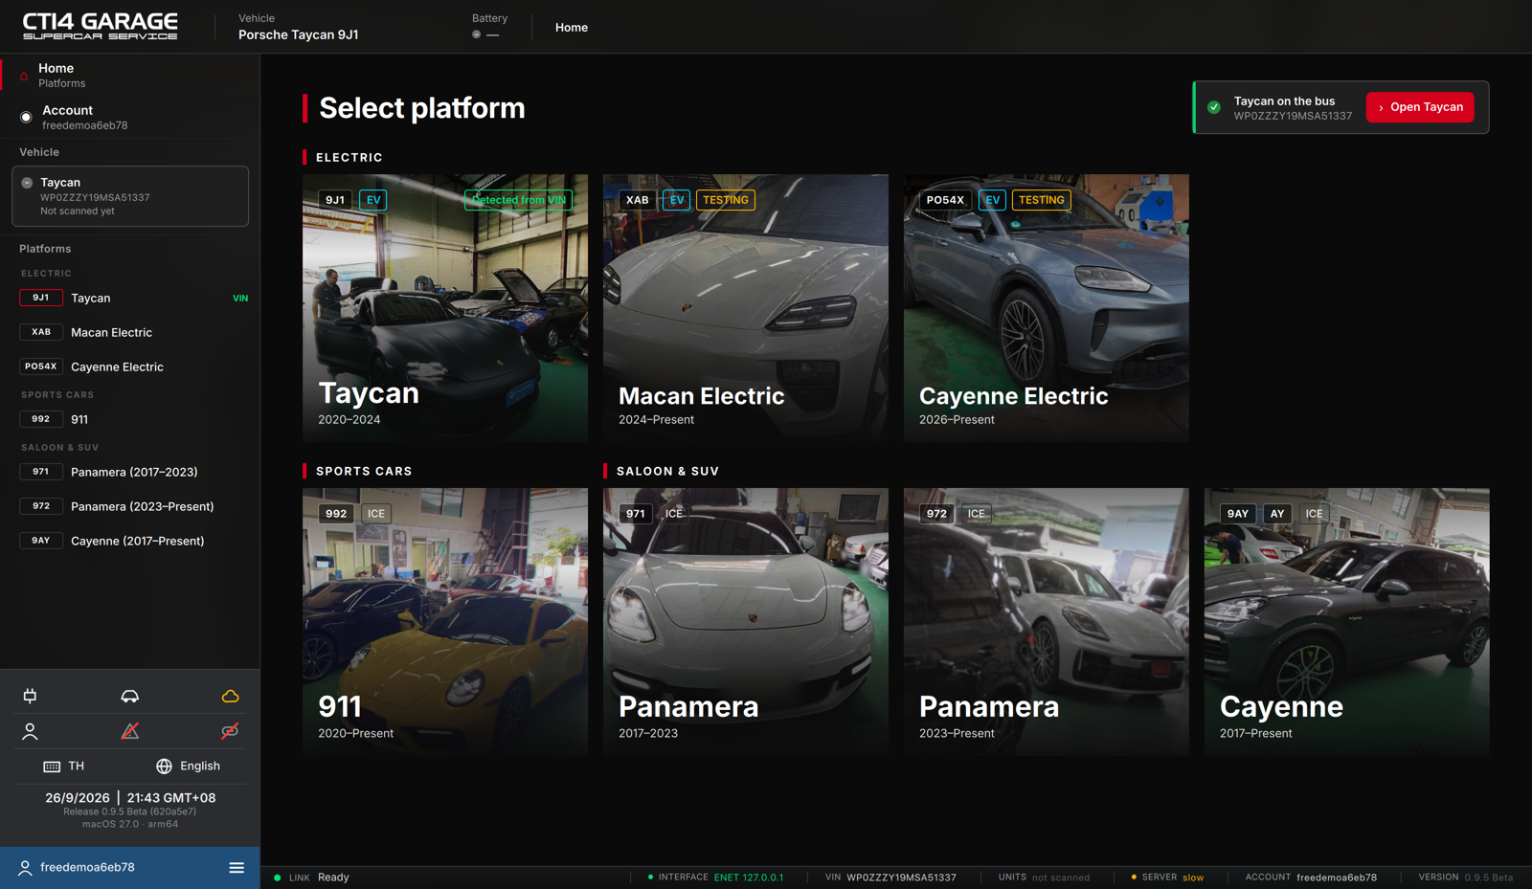This screenshot has width=1532, height=889.
Task: Open the Taycan 2020–2024 platform card
Action: coord(445,308)
